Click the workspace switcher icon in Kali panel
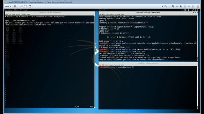 (185, 10)
